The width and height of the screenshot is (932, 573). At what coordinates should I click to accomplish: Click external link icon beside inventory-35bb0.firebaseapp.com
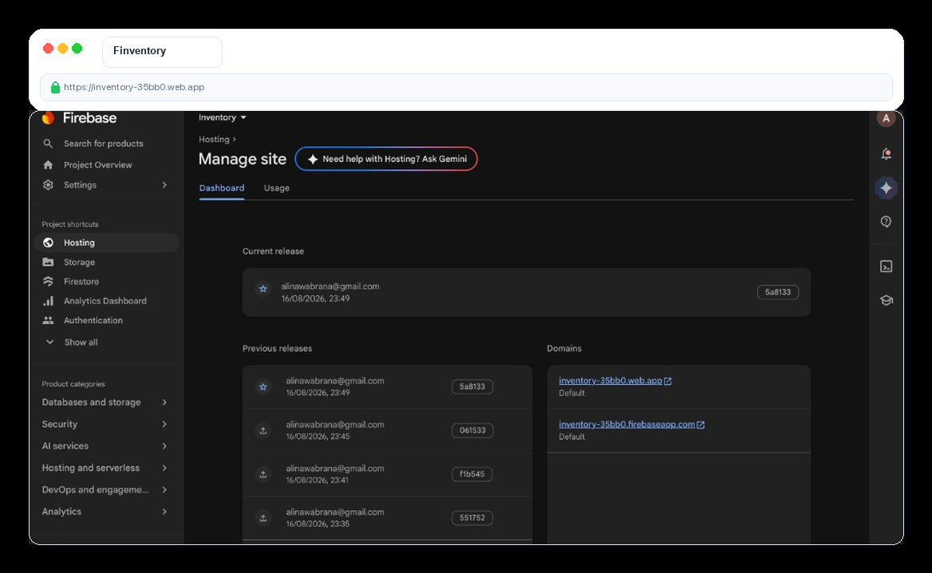click(x=700, y=425)
